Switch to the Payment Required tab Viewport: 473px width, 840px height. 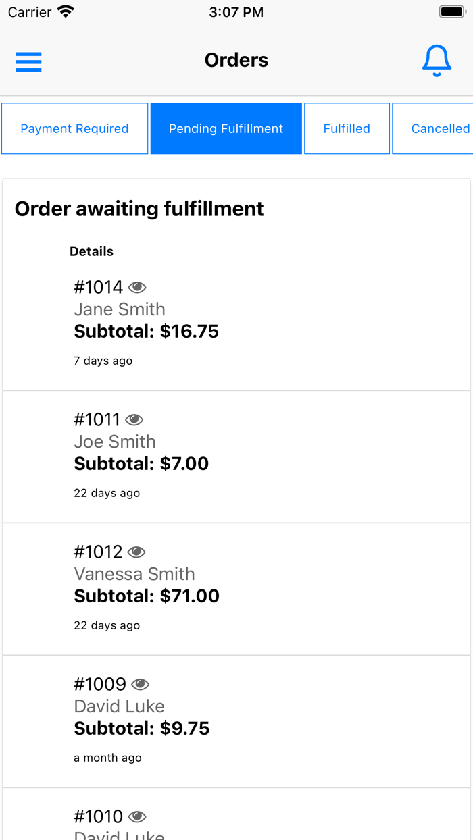coord(74,128)
